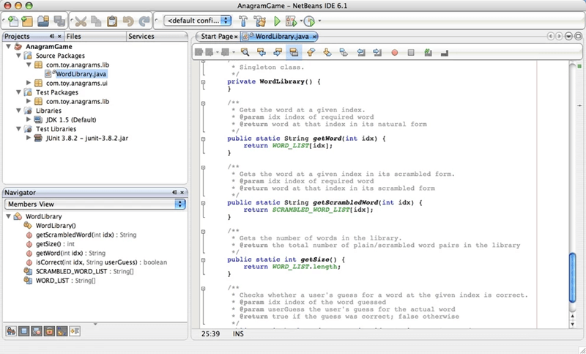Run the main project with green arrow

tap(278, 21)
